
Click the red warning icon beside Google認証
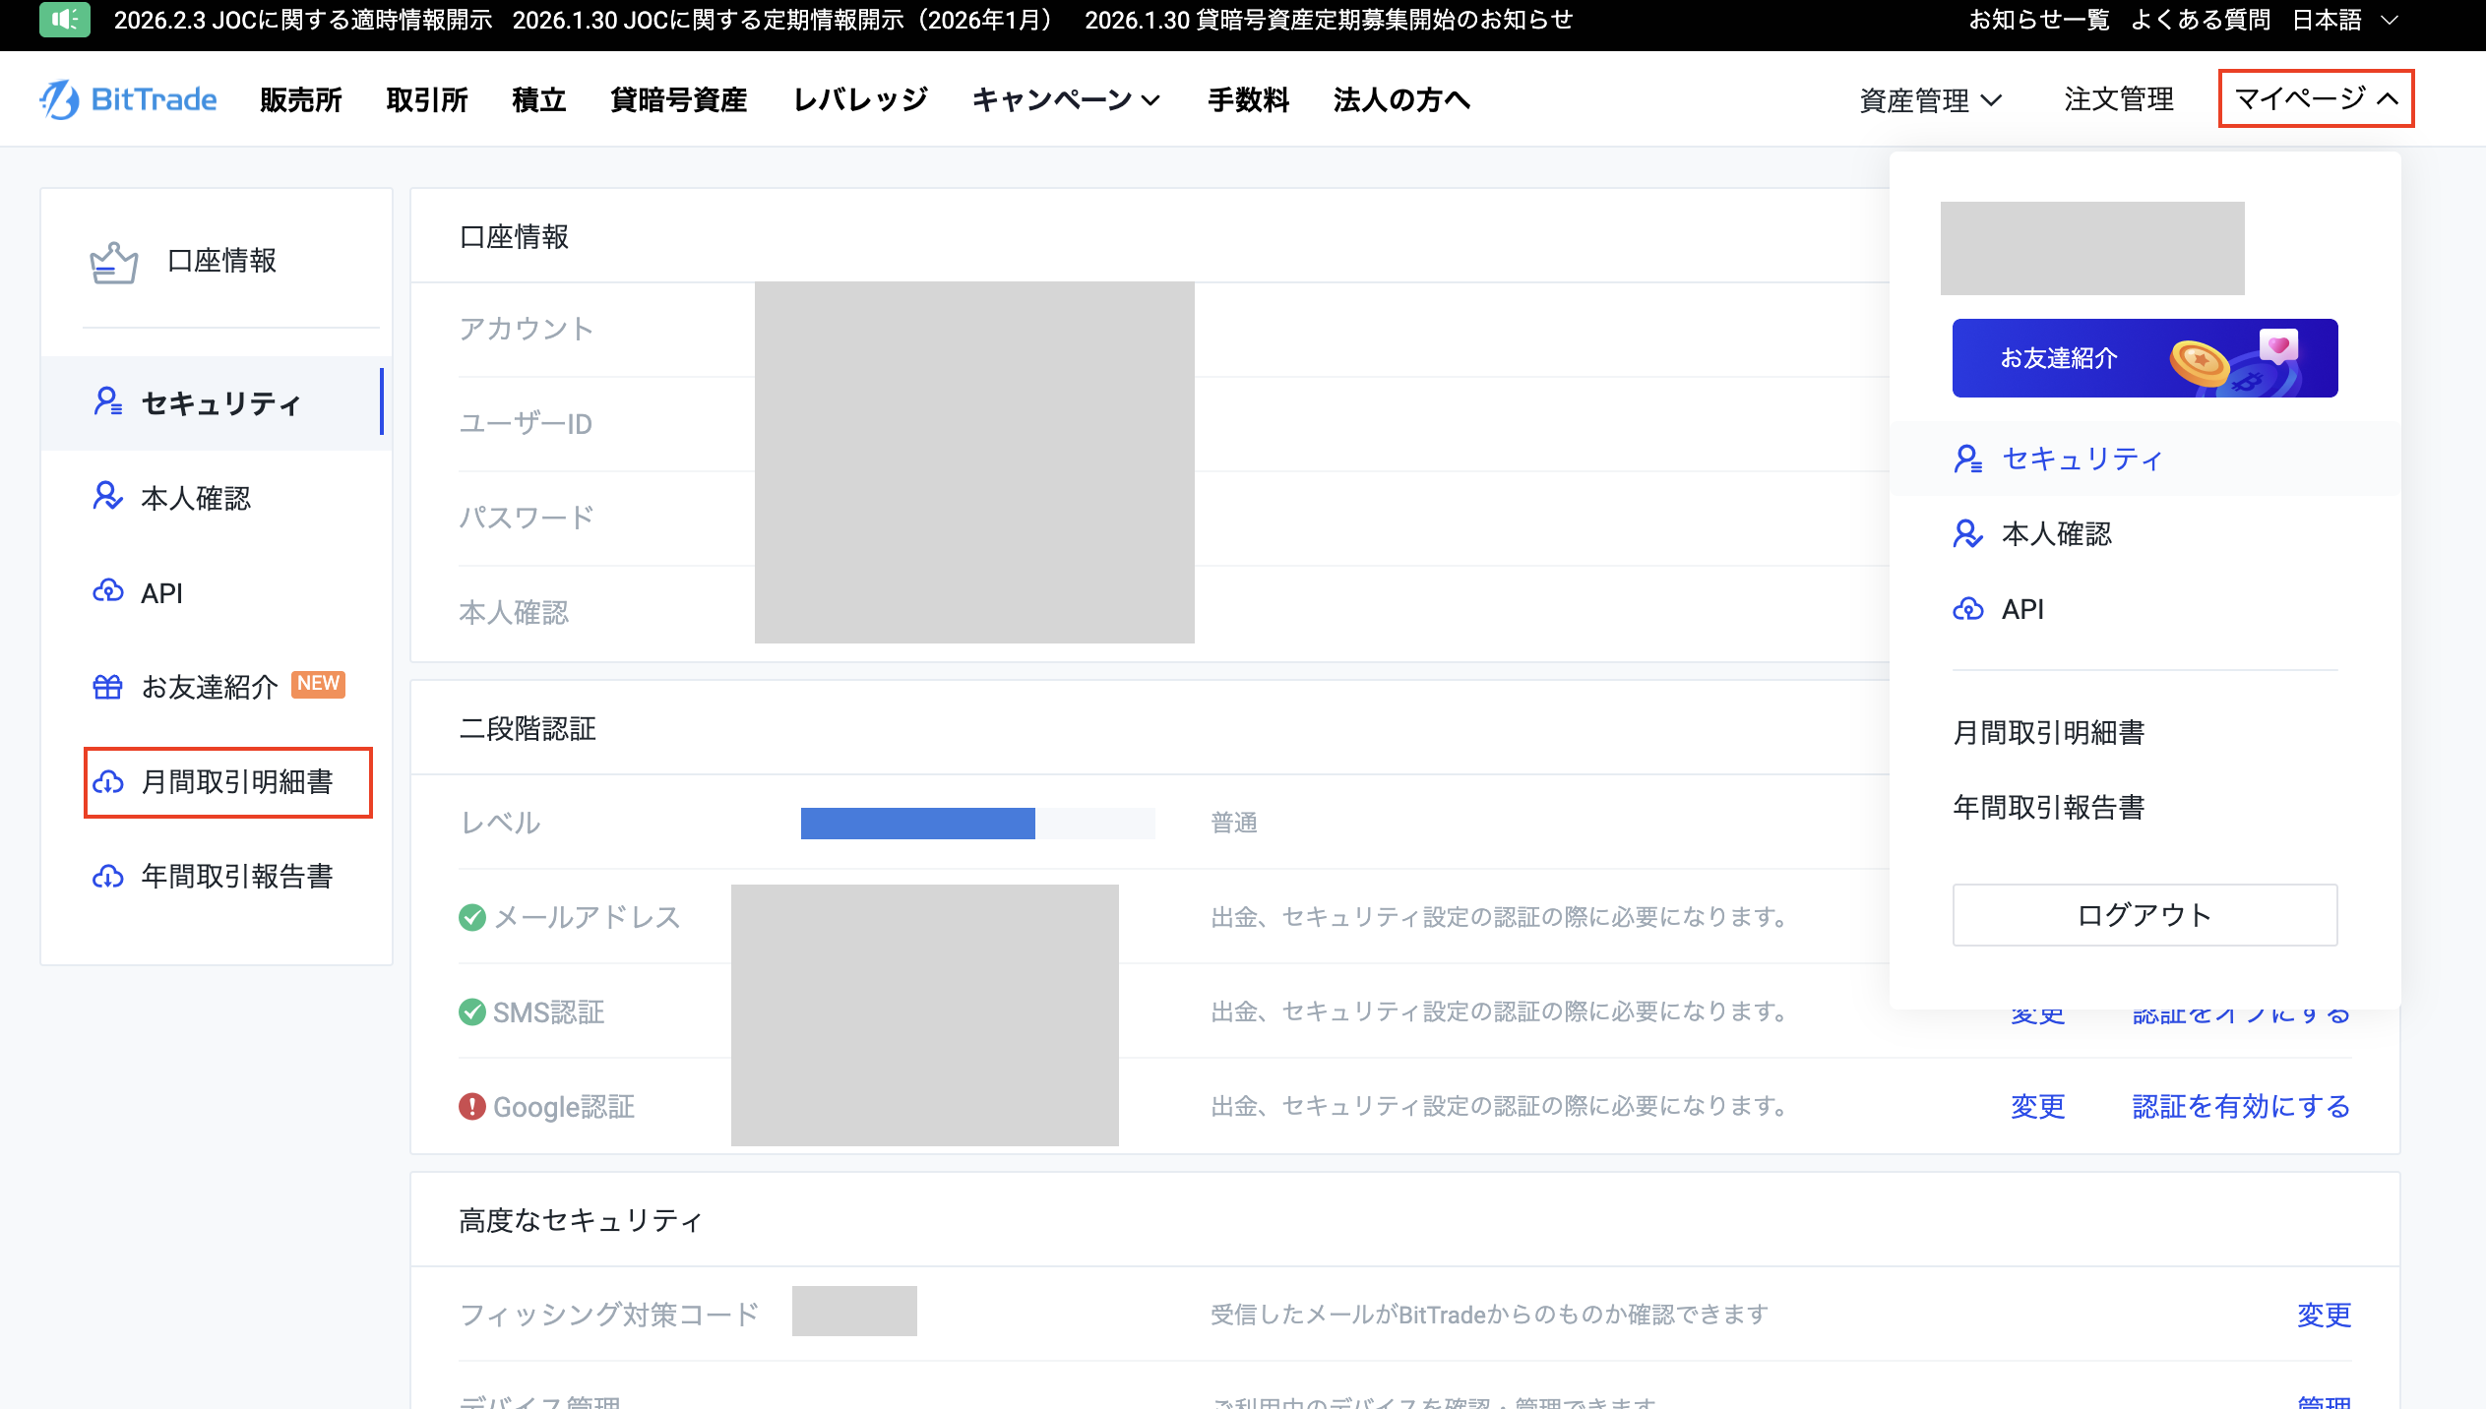coord(472,1107)
